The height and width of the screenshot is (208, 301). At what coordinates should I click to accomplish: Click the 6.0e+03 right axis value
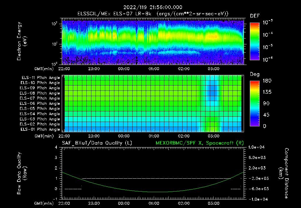click(x=257, y=157)
